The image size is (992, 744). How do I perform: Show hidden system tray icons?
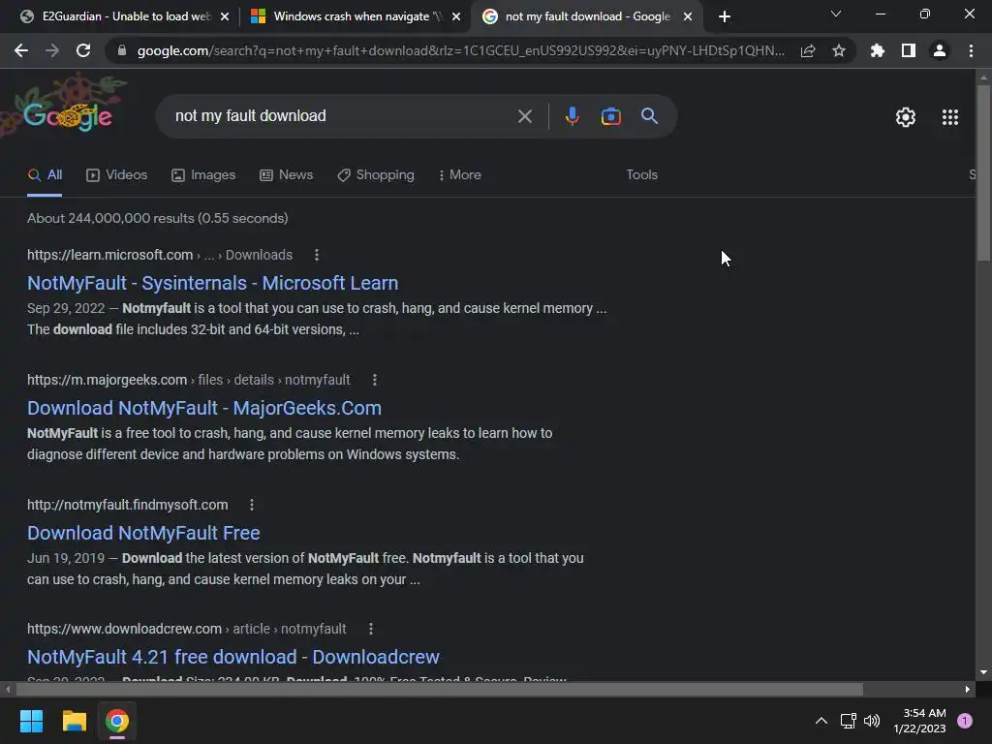[821, 721]
